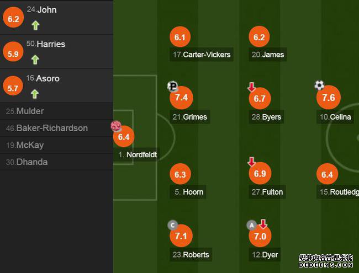Click the red substitution arrow above Fulton
This screenshot has height=273, width=359.
click(252, 162)
